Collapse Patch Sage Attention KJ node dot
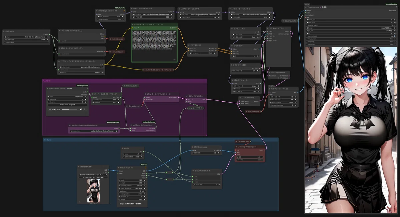The height and width of the screenshot is (217, 400). click(x=97, y=11)
